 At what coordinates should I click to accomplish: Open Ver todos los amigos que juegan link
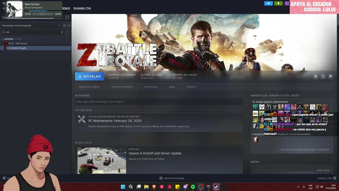click(x=305, y=150)
